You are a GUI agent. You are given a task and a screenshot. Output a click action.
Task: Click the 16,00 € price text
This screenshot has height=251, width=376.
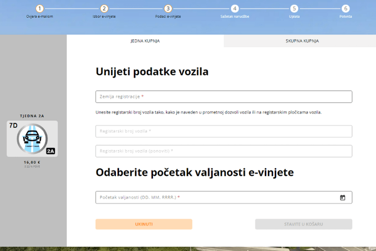point(32,163)
